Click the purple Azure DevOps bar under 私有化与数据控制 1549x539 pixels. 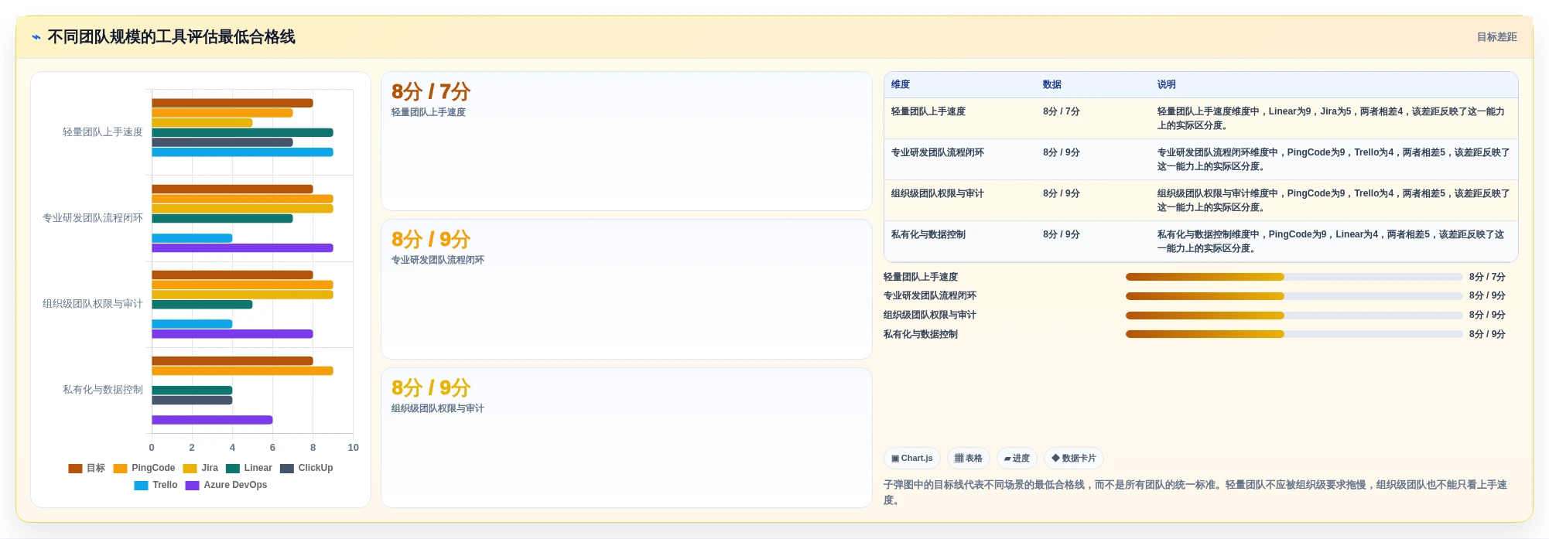click(x=212, y=420)
